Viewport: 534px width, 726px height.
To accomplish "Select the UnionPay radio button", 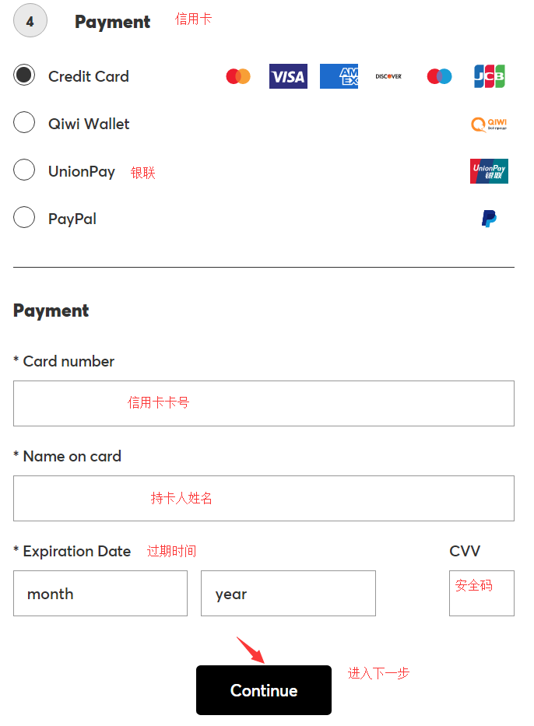I will pyautogui.click(x=24, y=170).
